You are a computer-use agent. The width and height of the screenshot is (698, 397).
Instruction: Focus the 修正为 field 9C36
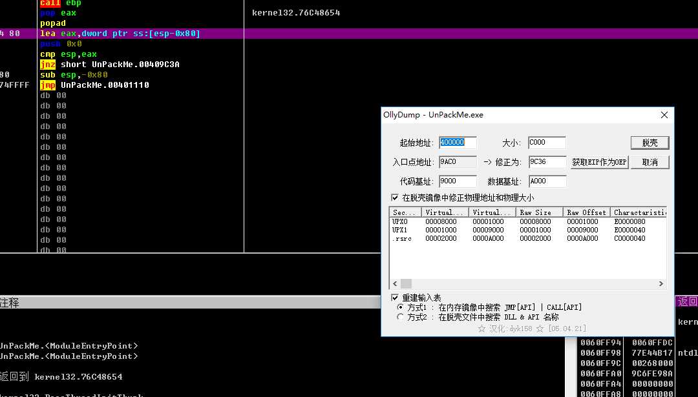click(x=547, y=162)
